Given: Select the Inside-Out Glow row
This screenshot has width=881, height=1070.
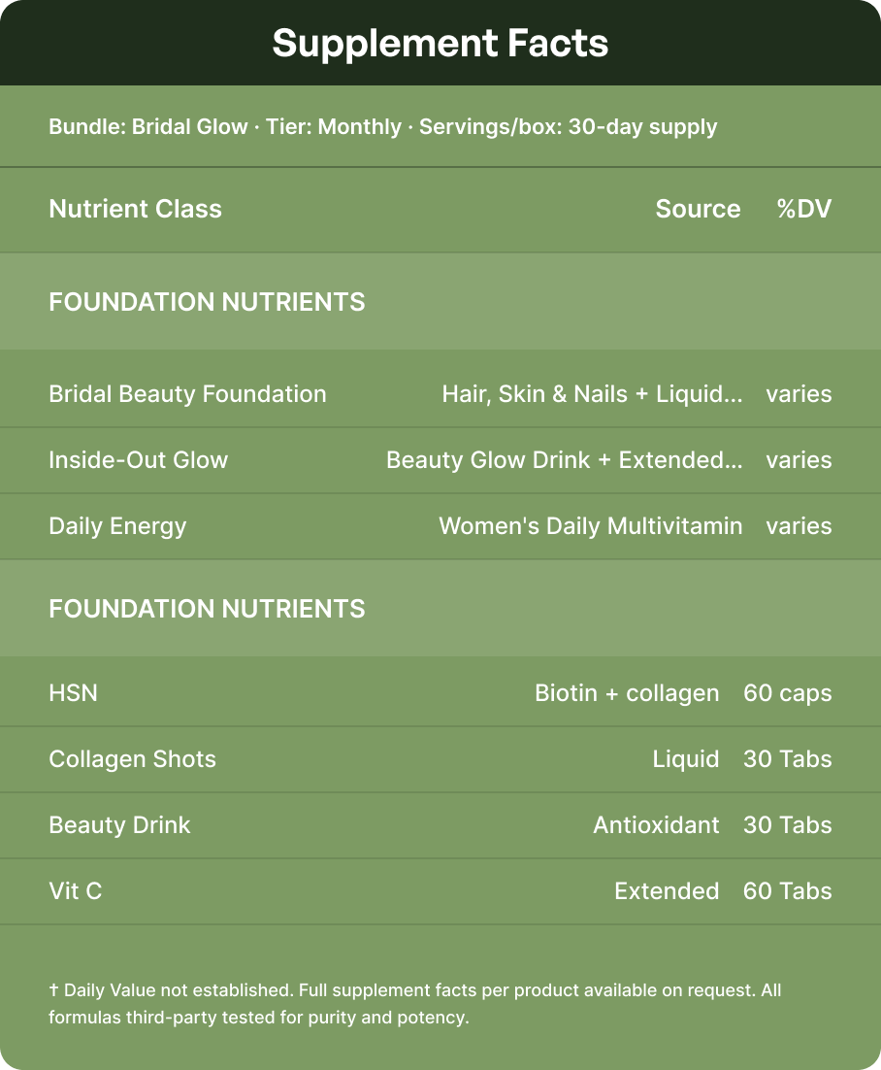Looking at the screenshot, I should (x=440, y=460).
